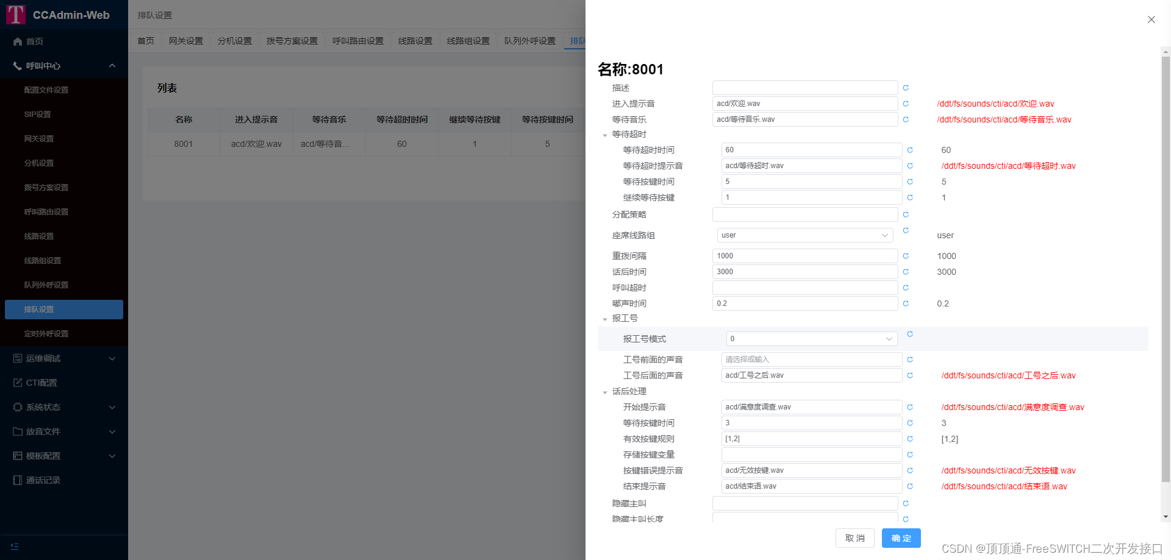The width and height of the screenshot is (1171, 560).
Task: Open 配置文件设置 in sidebar
Action: click(64, 90)
